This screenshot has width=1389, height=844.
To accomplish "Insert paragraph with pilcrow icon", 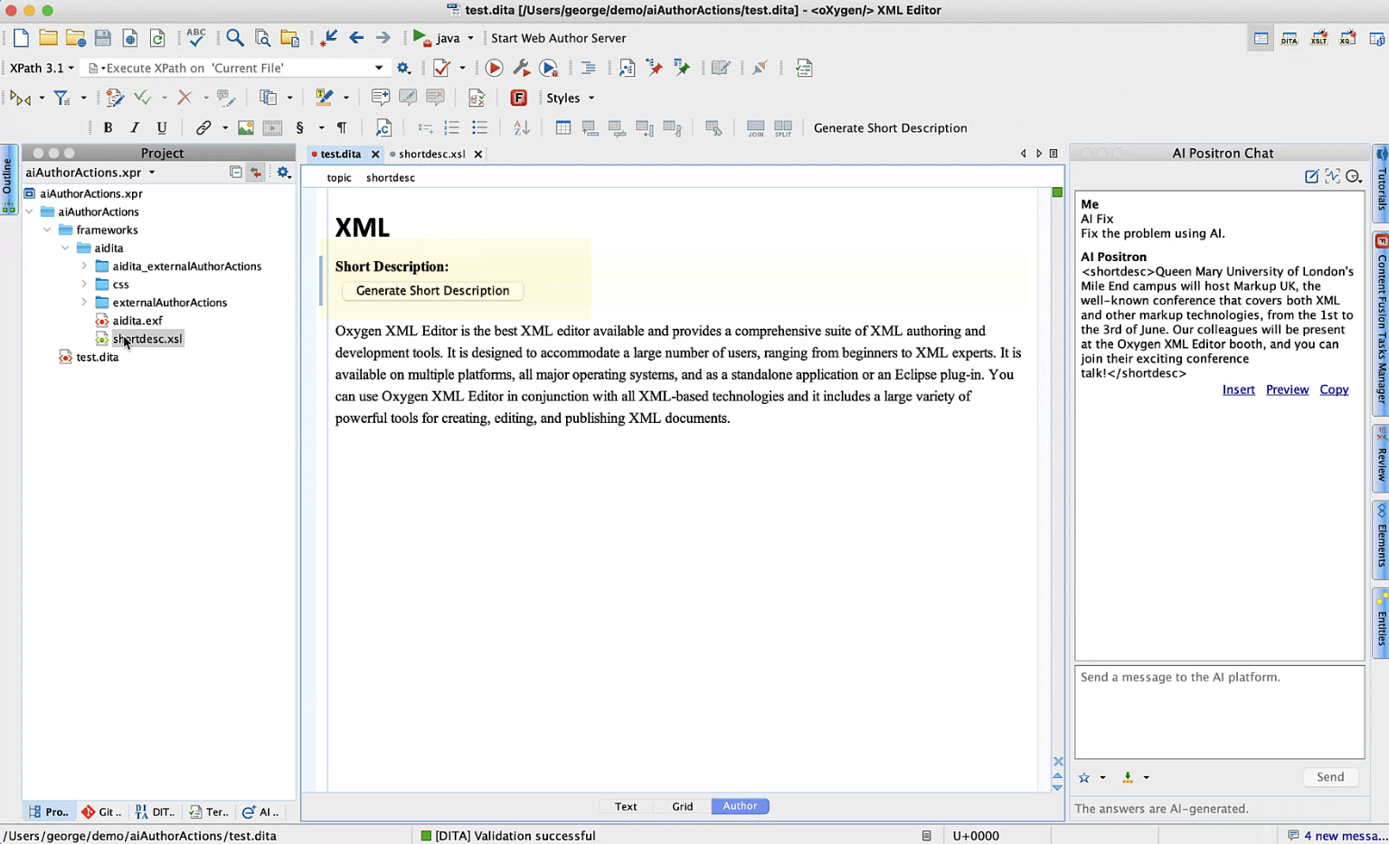I will (x=342, y=127).
